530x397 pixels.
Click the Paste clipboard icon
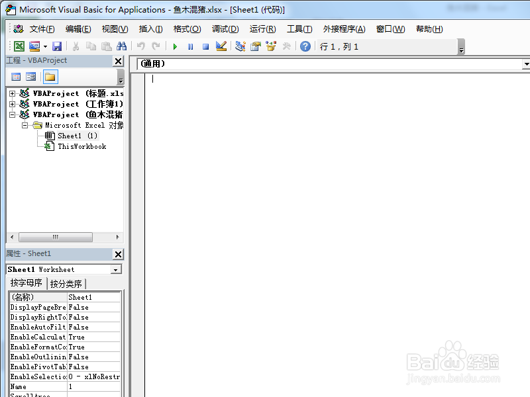coord(107,46)
